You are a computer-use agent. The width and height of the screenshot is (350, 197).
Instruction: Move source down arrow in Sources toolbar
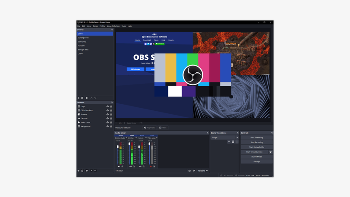tap(95, 171)
